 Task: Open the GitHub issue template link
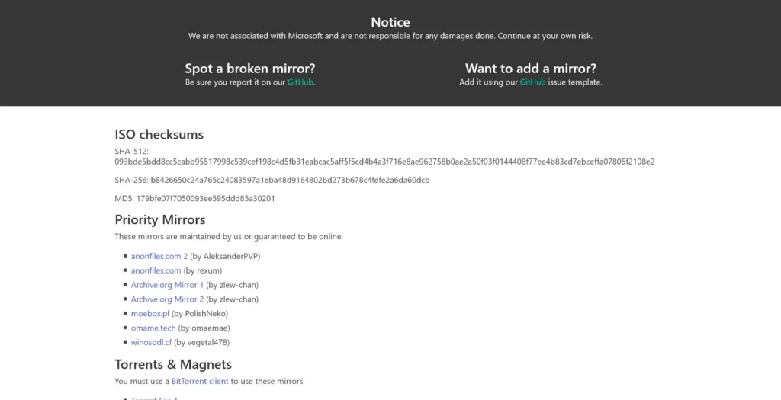(x=532, y=82)
